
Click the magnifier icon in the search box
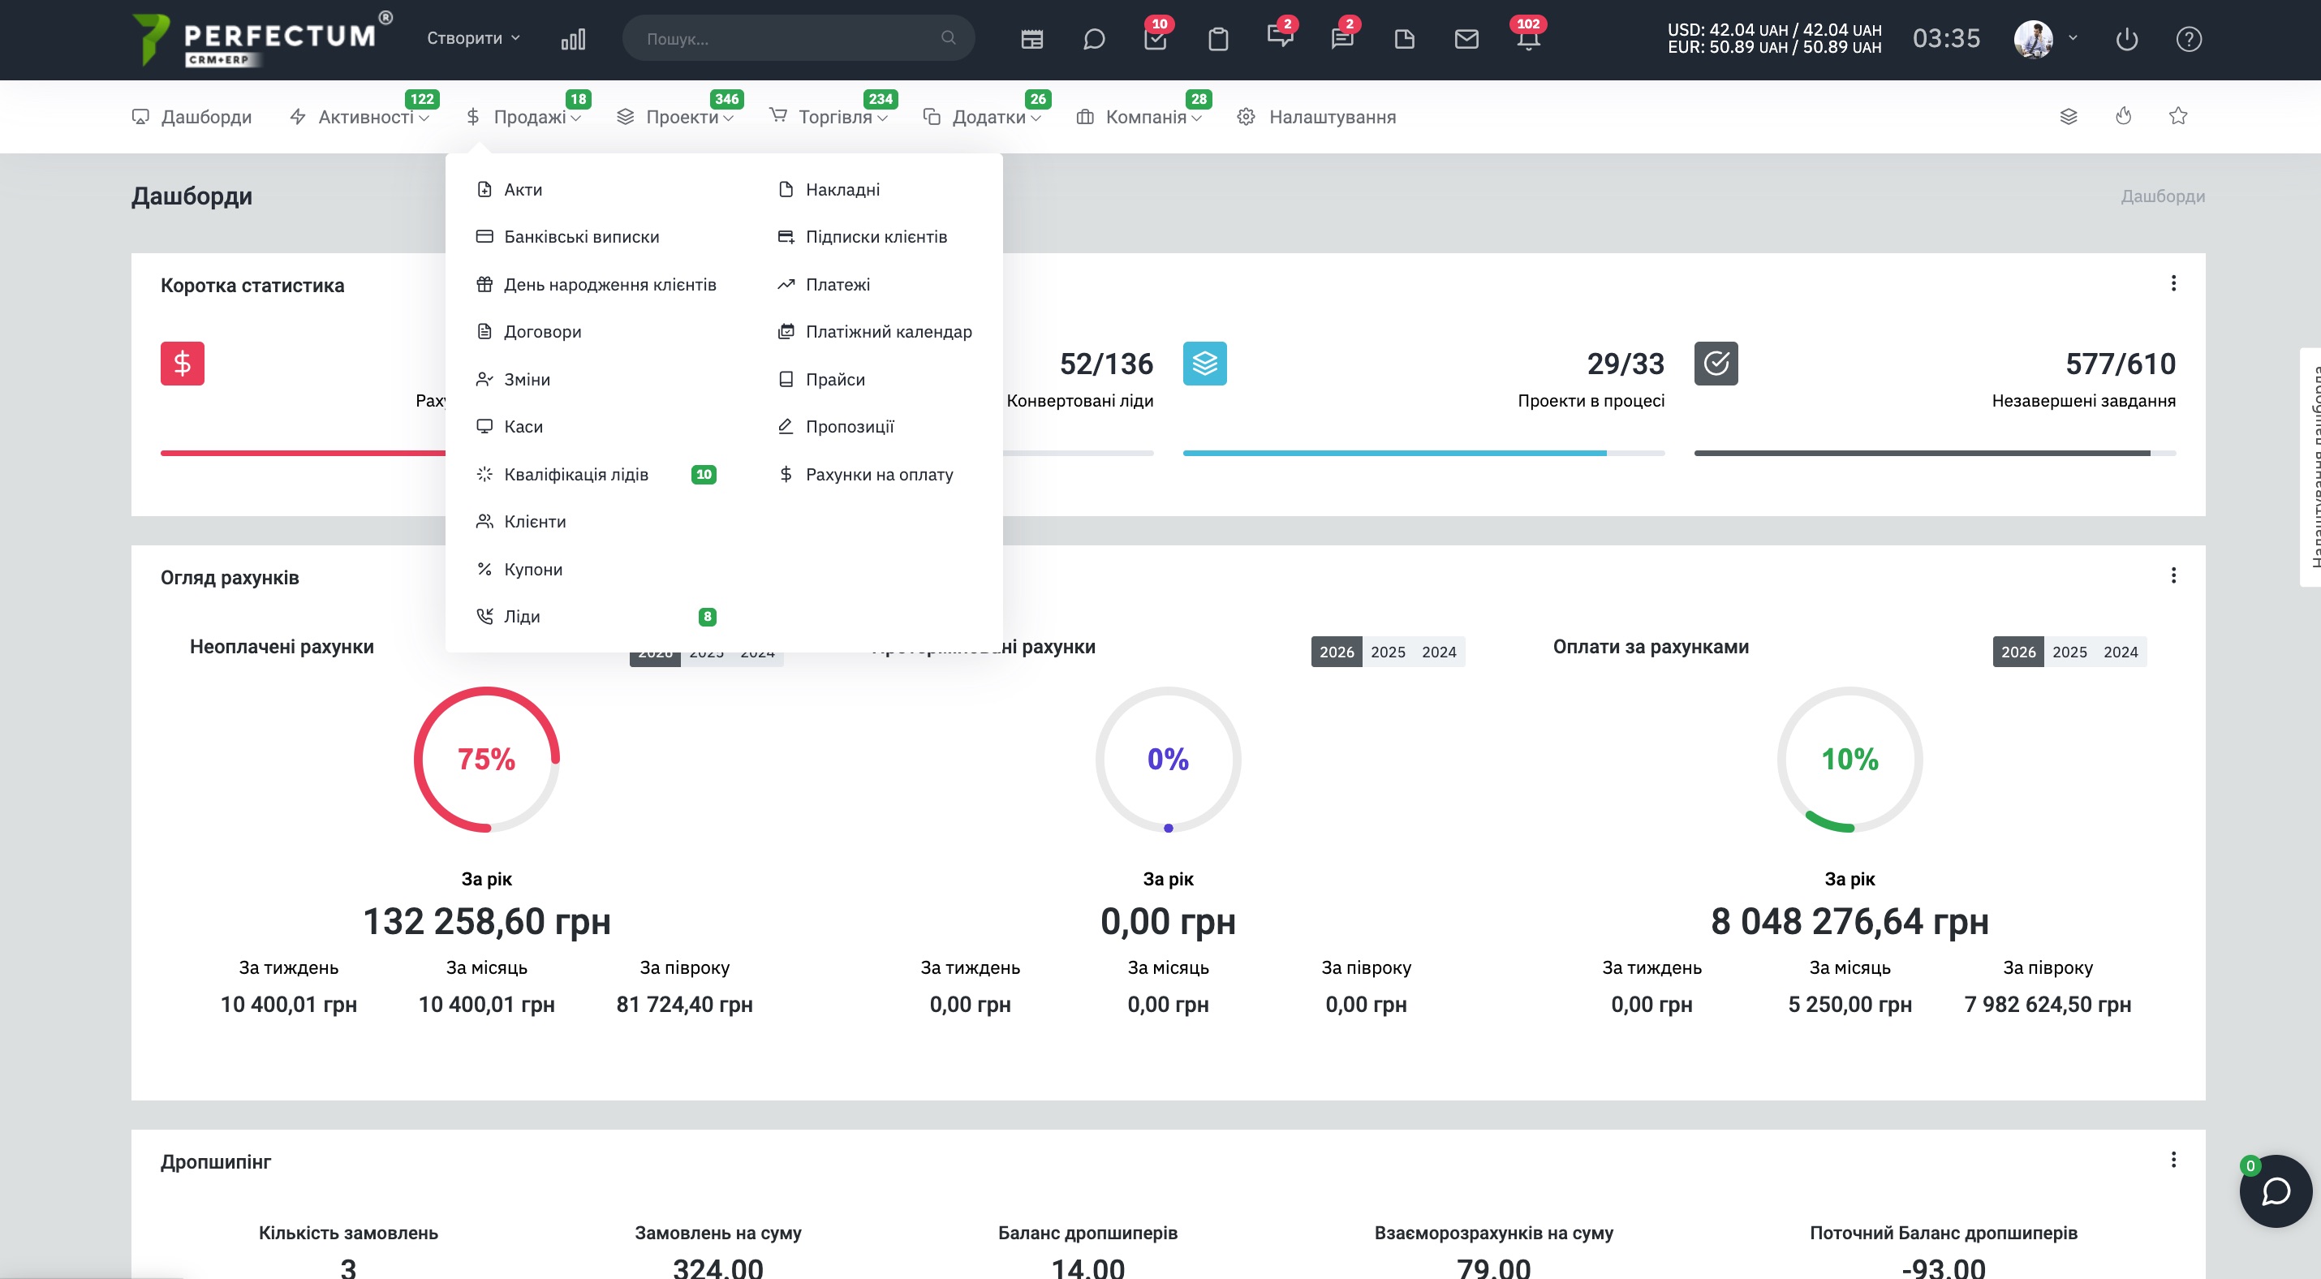[x=948, y=38]
